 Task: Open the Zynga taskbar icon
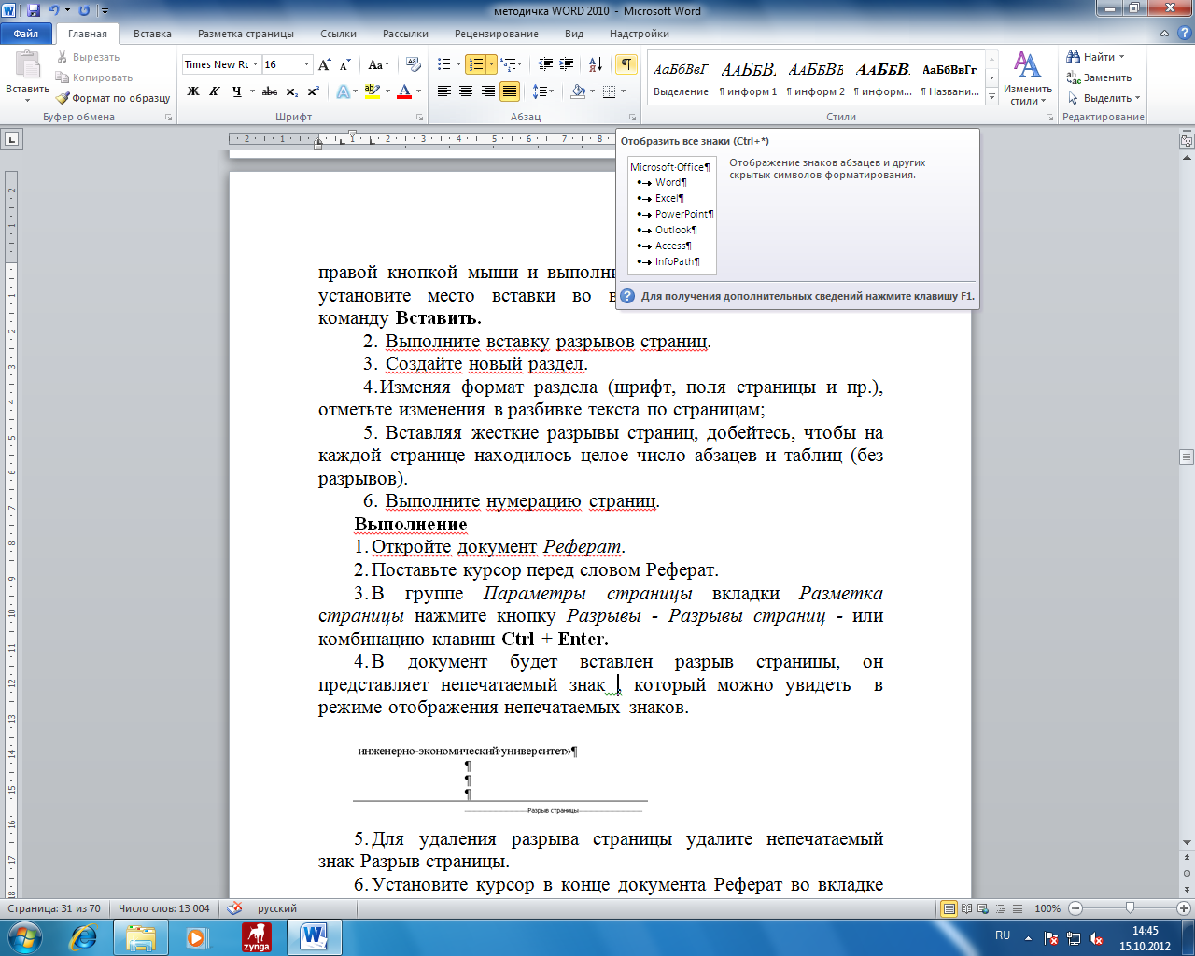[x=256, y=936]
